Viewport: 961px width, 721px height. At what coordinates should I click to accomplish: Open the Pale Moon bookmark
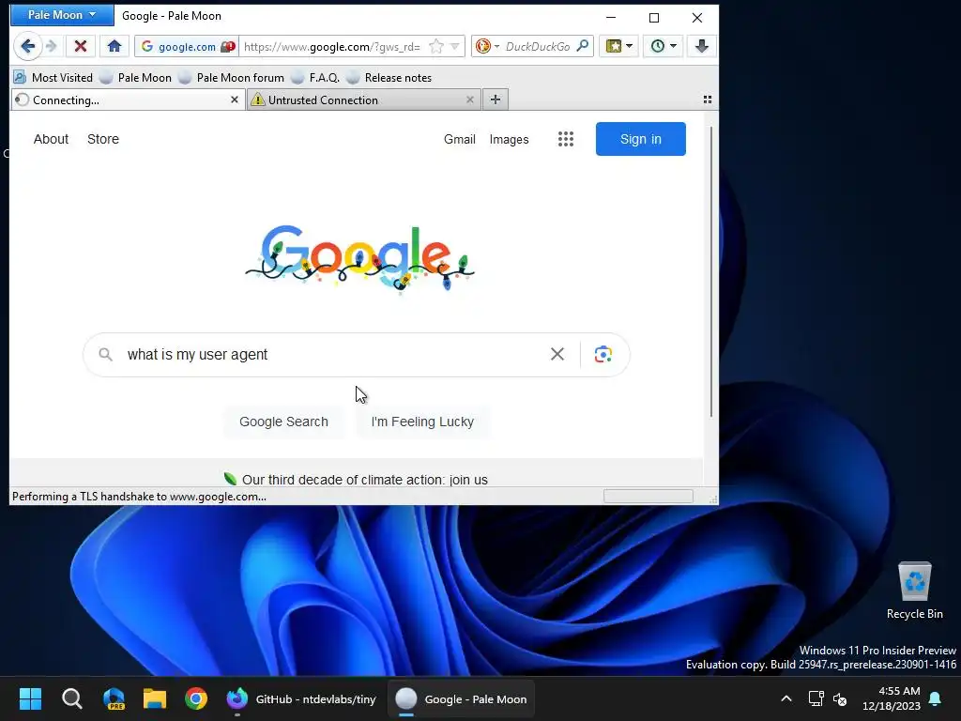pos(136,78)
